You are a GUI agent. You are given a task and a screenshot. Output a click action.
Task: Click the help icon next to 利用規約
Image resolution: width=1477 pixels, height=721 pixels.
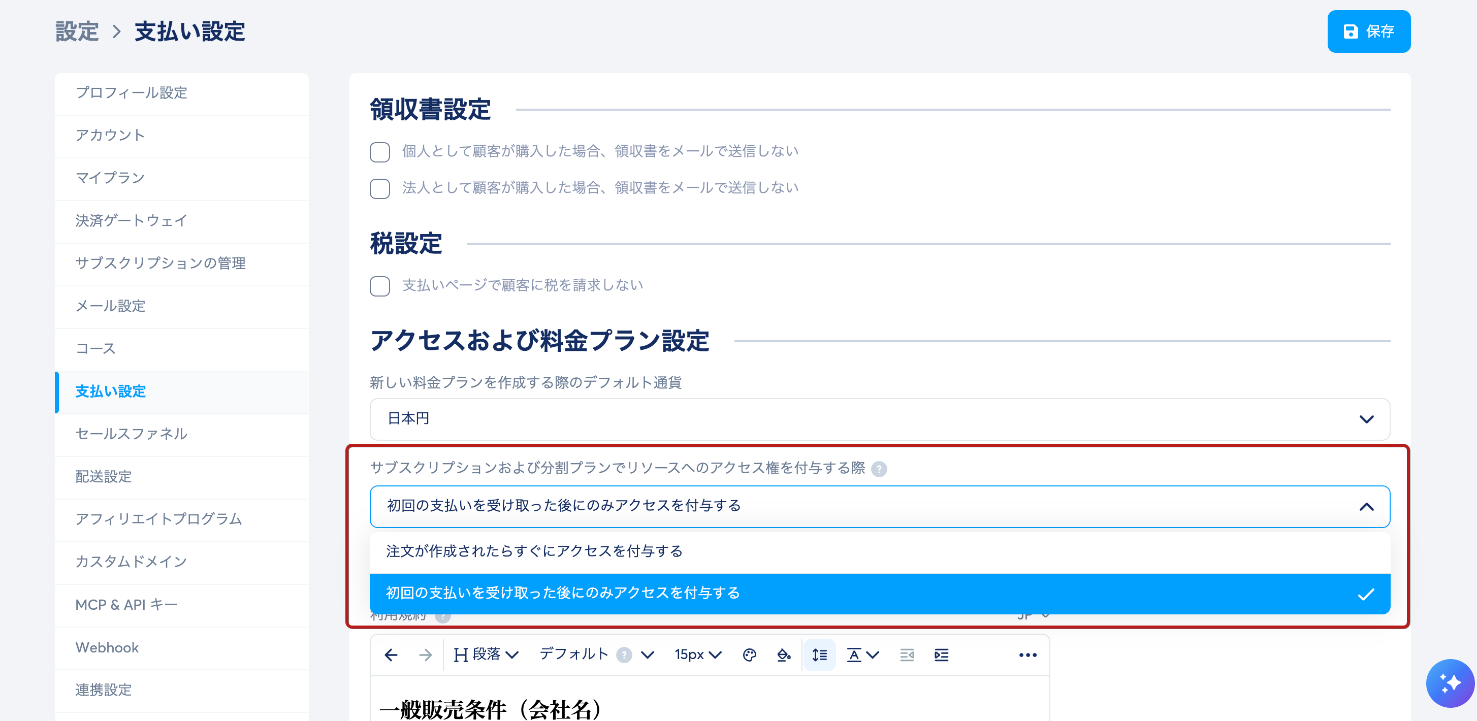coord(442,617)
